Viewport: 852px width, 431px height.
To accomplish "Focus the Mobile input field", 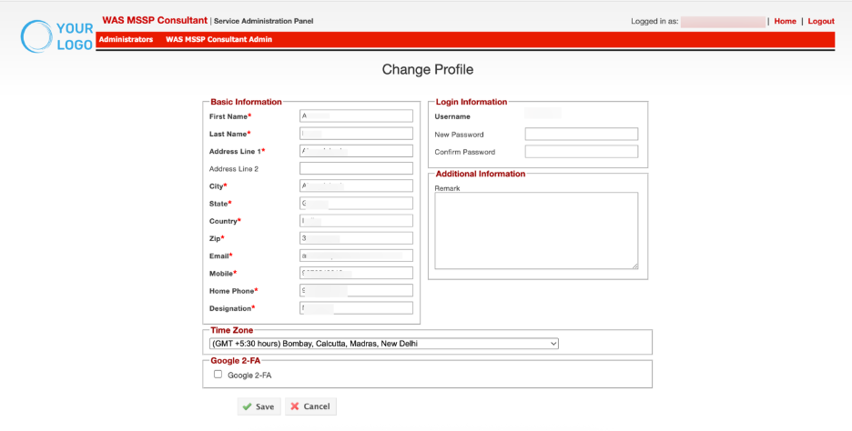I will (356, 273).
